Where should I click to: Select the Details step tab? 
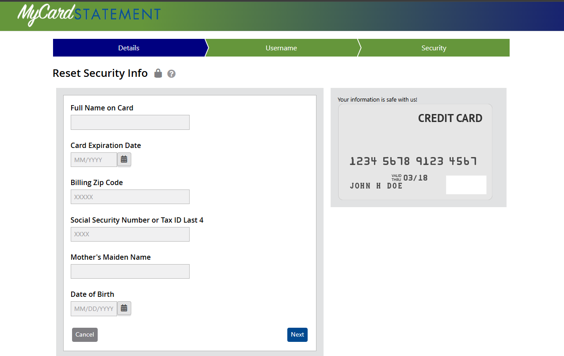[x=129, y=48]
